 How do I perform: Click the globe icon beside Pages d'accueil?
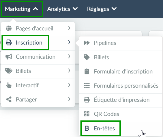[x=9, y=28]
